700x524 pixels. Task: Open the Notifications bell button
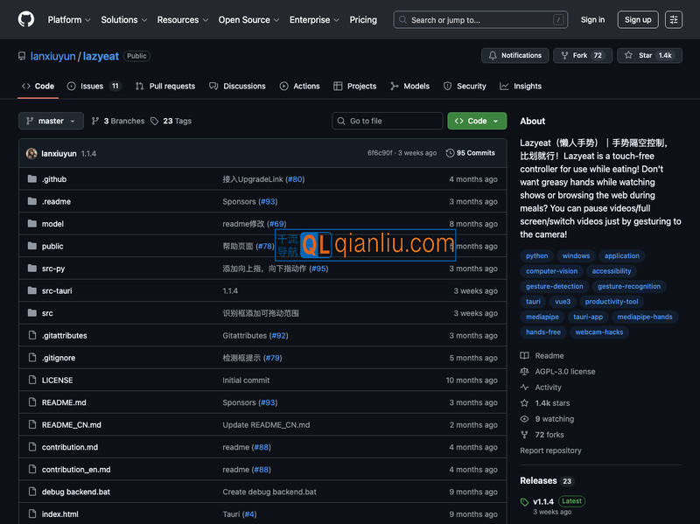(x=514, y=55)
